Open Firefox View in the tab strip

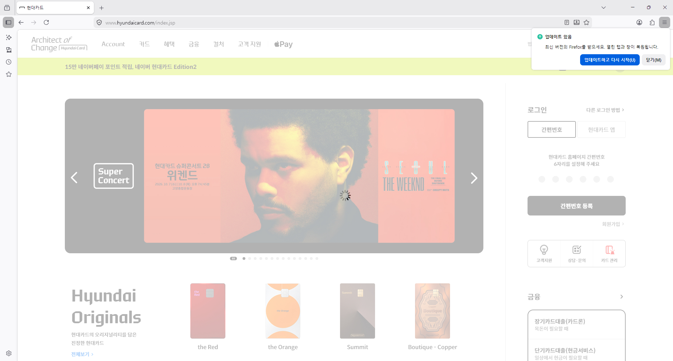(x=7, y=8)
